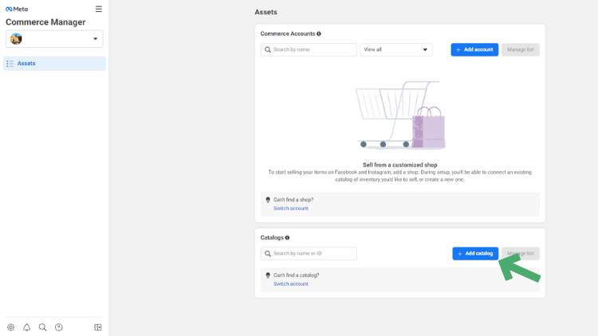Open Assets in the sidebar
This screenshot has width=598, height=336.
click(54, 64)
